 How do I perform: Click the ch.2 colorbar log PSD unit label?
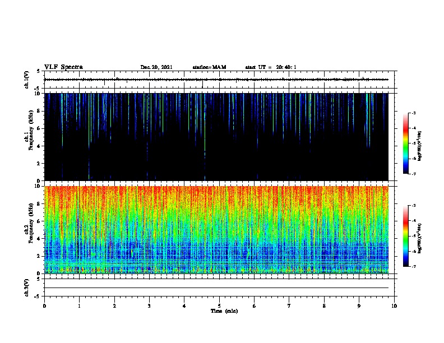pos(420,238)
